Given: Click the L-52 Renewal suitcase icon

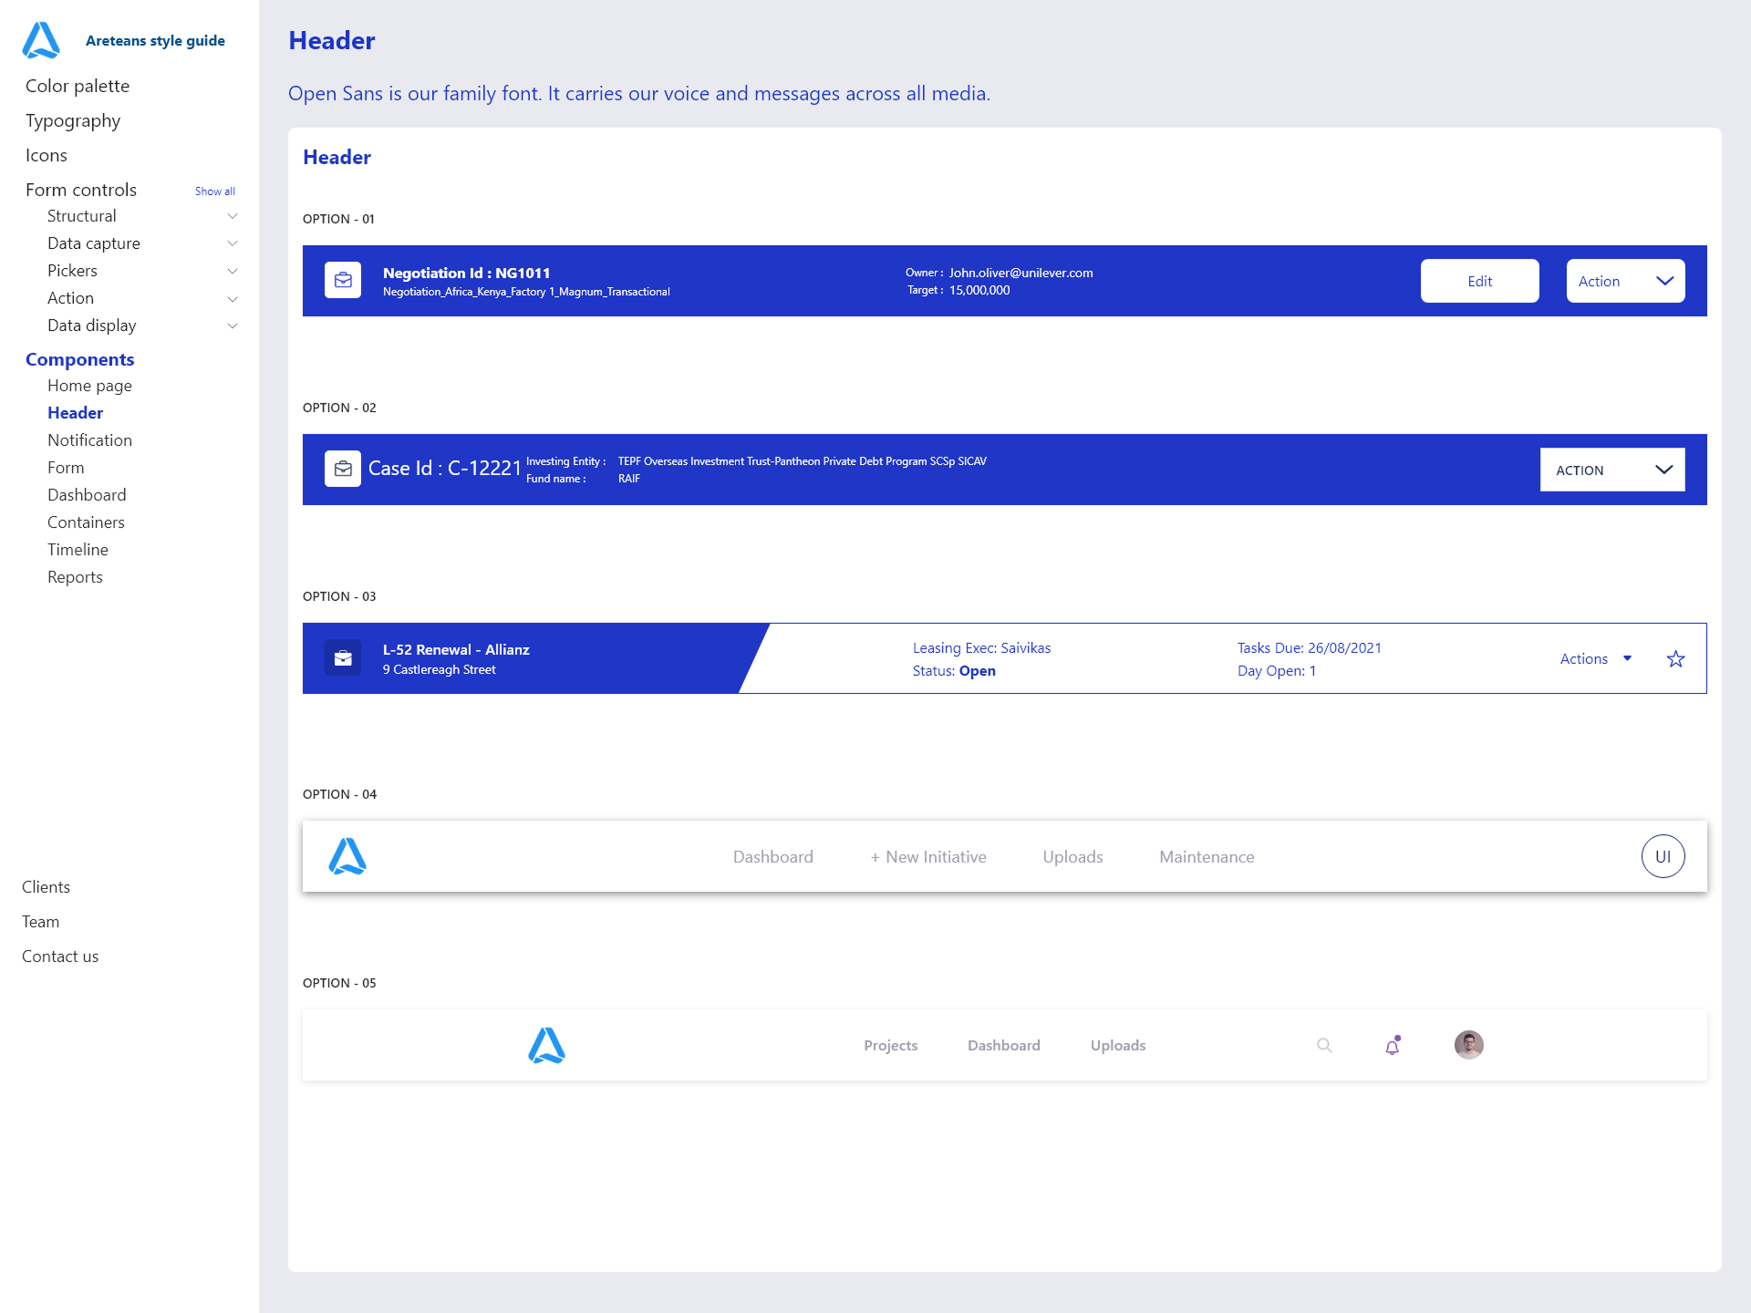Looking at the screenshot, I should [x=343, y=658].
